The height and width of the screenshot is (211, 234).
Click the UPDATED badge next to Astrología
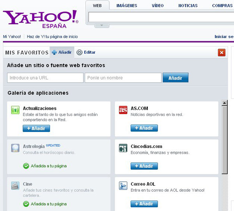(x=53, y=145)
